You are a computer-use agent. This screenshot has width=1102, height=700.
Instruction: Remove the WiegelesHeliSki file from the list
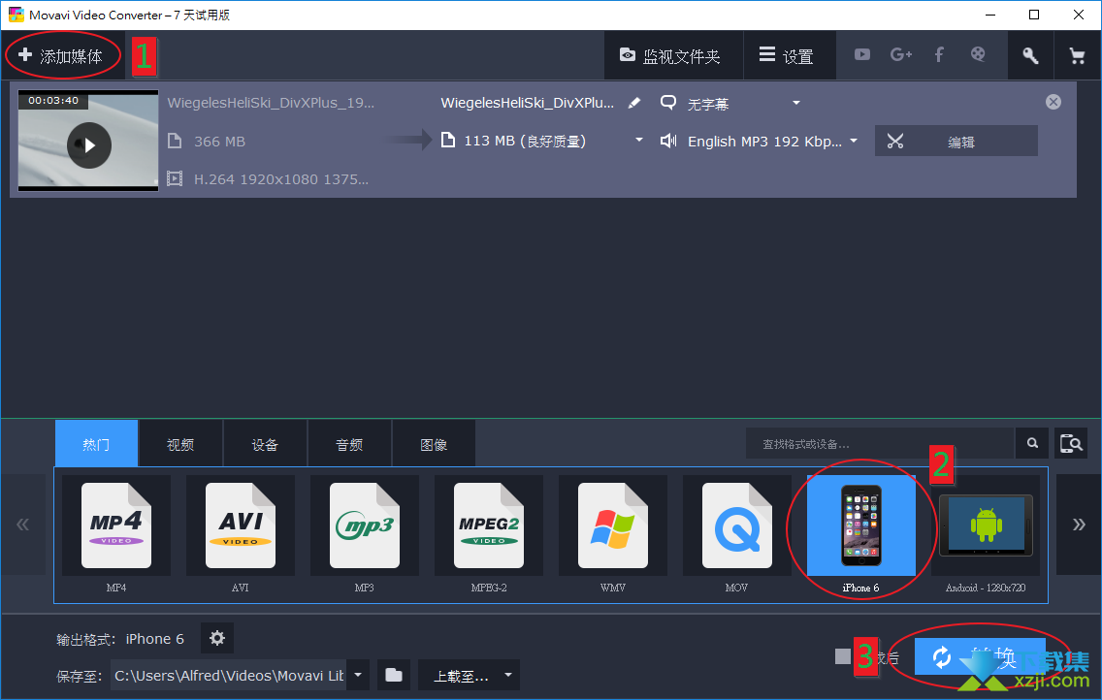tap(1053, 103)
